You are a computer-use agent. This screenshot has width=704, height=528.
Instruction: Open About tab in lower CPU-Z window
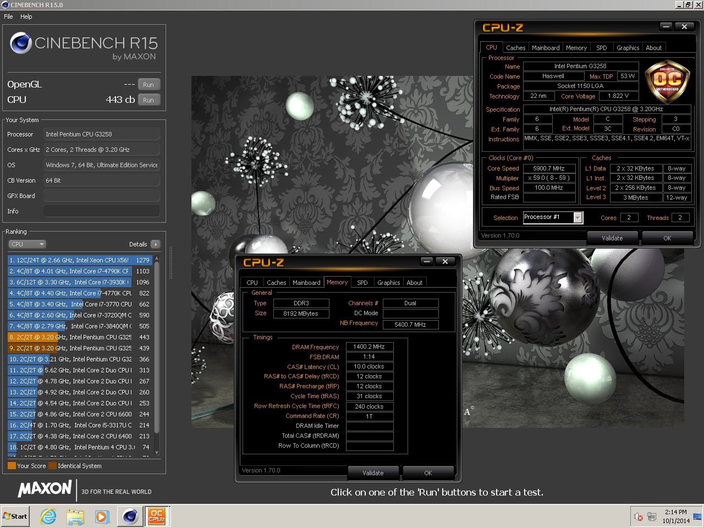tap(415, 283)
